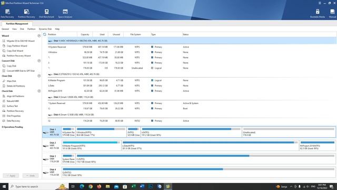Select the Disk 3 block in the disk map
Screen dimensions: 337x190
tap(52, 159)
